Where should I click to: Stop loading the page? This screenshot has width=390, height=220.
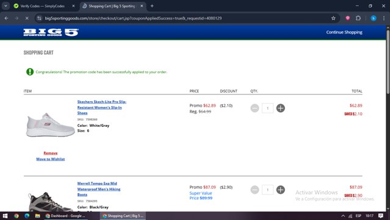coord(27,18)
